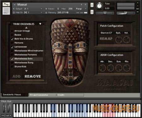Enable Slums Kids checkbox
The image size is (142, 118).
pos(12,67)
